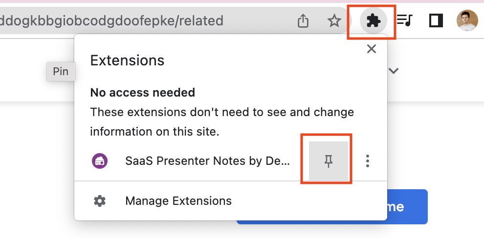This screenshot has width=484, height=238.
Task: Toggle the browser side panel icon
Action: 436,20
